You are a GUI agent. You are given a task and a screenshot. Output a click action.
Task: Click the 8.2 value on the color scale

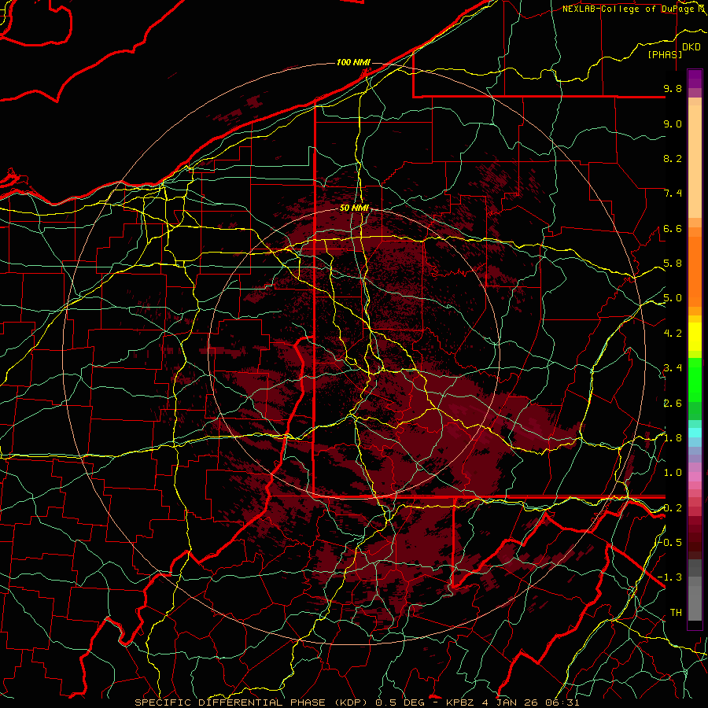point(673,158)
